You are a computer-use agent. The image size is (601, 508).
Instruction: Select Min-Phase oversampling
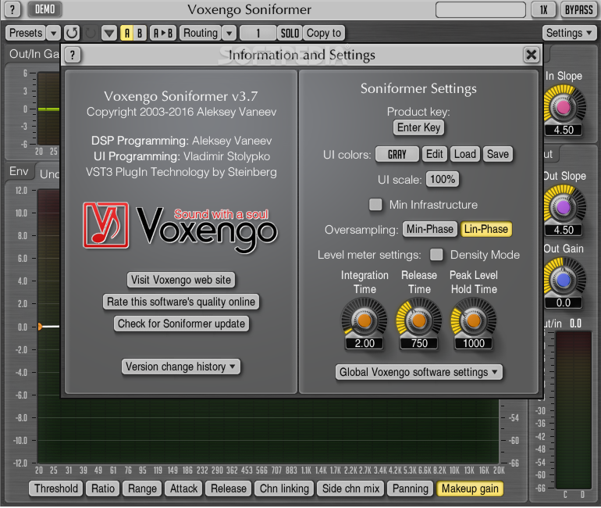(x=429, y=229)
